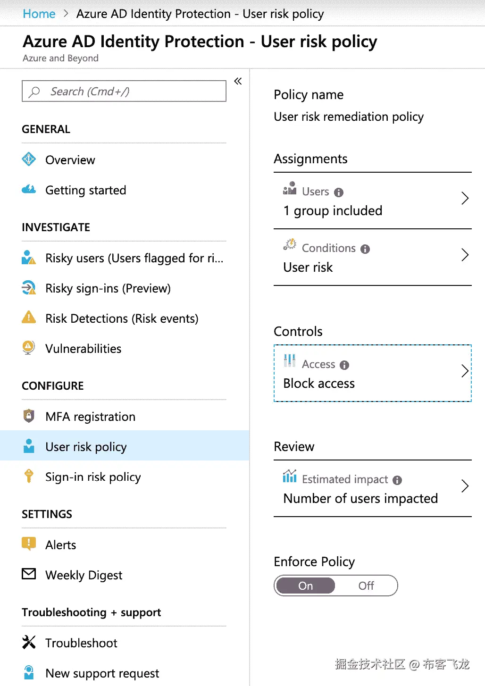Click the Risk Detections warning icon
The image size is (485, 686).
click(x=29, y=318)
